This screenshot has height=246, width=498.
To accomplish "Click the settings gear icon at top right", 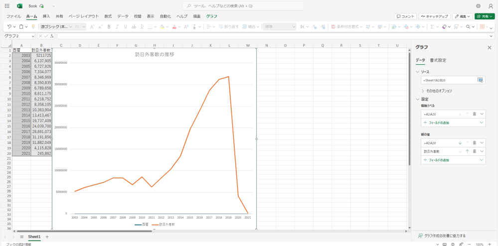I will coord(478,6).
